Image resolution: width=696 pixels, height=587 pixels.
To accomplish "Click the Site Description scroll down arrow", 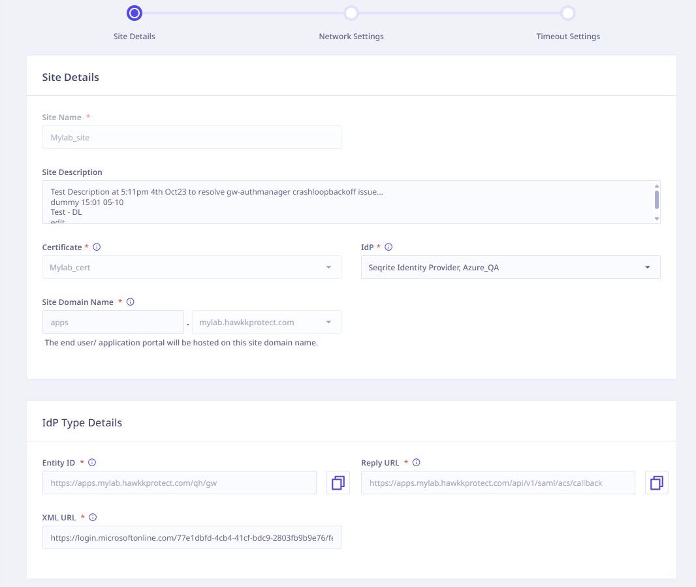I will [x=656, y=219].
